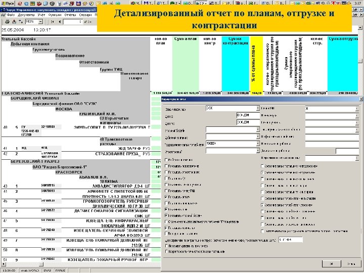
Task: Go to the previous report page
Action: (x=60, y=22)
